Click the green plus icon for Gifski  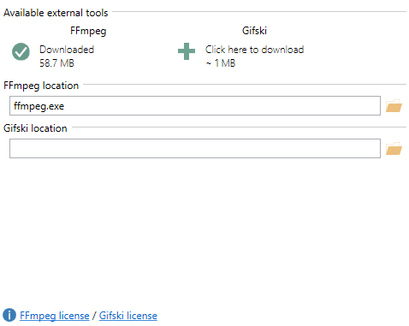point(187,51)
